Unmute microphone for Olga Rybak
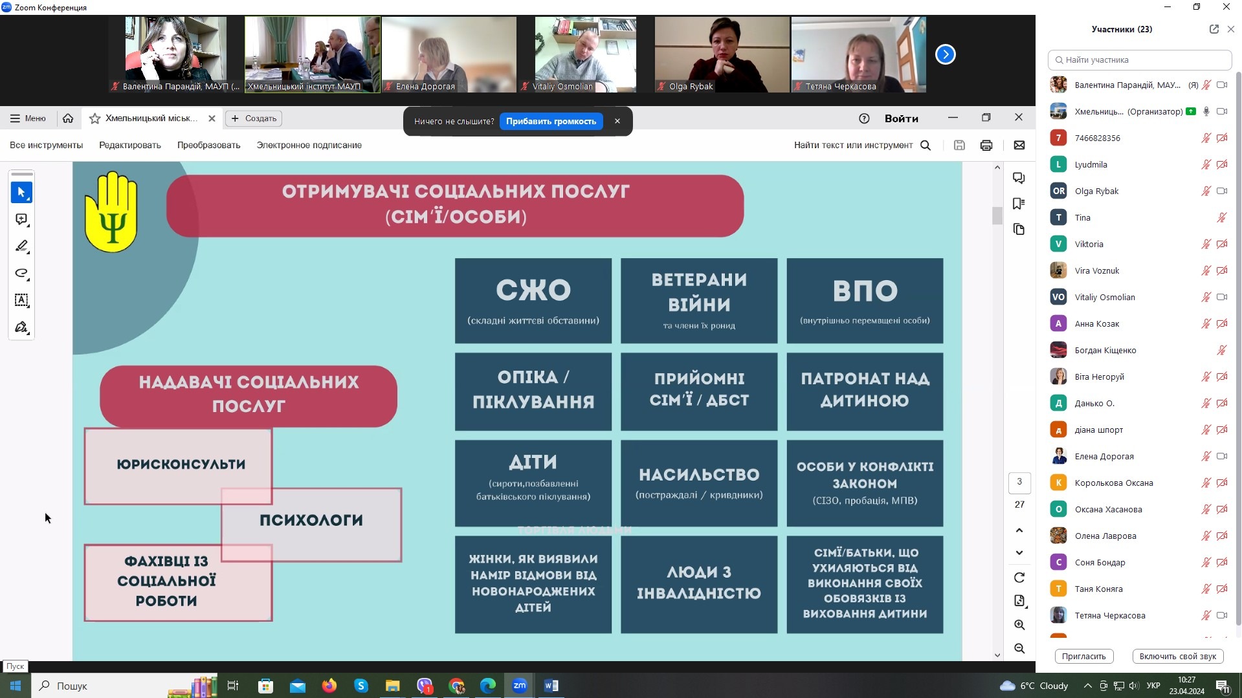 1206,191
